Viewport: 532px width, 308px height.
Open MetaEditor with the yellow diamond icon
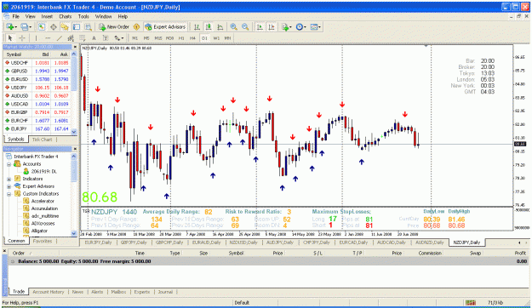[137, 26]
